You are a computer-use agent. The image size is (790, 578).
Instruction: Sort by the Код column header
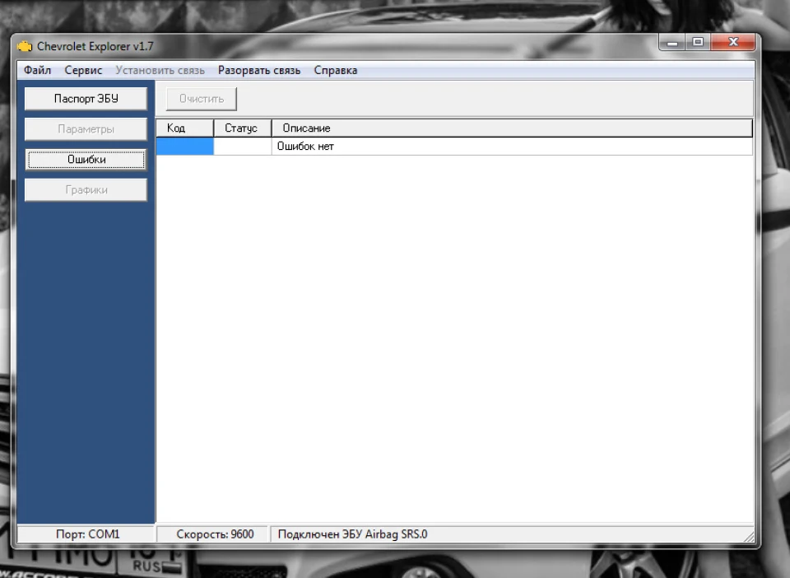(185, 128)
